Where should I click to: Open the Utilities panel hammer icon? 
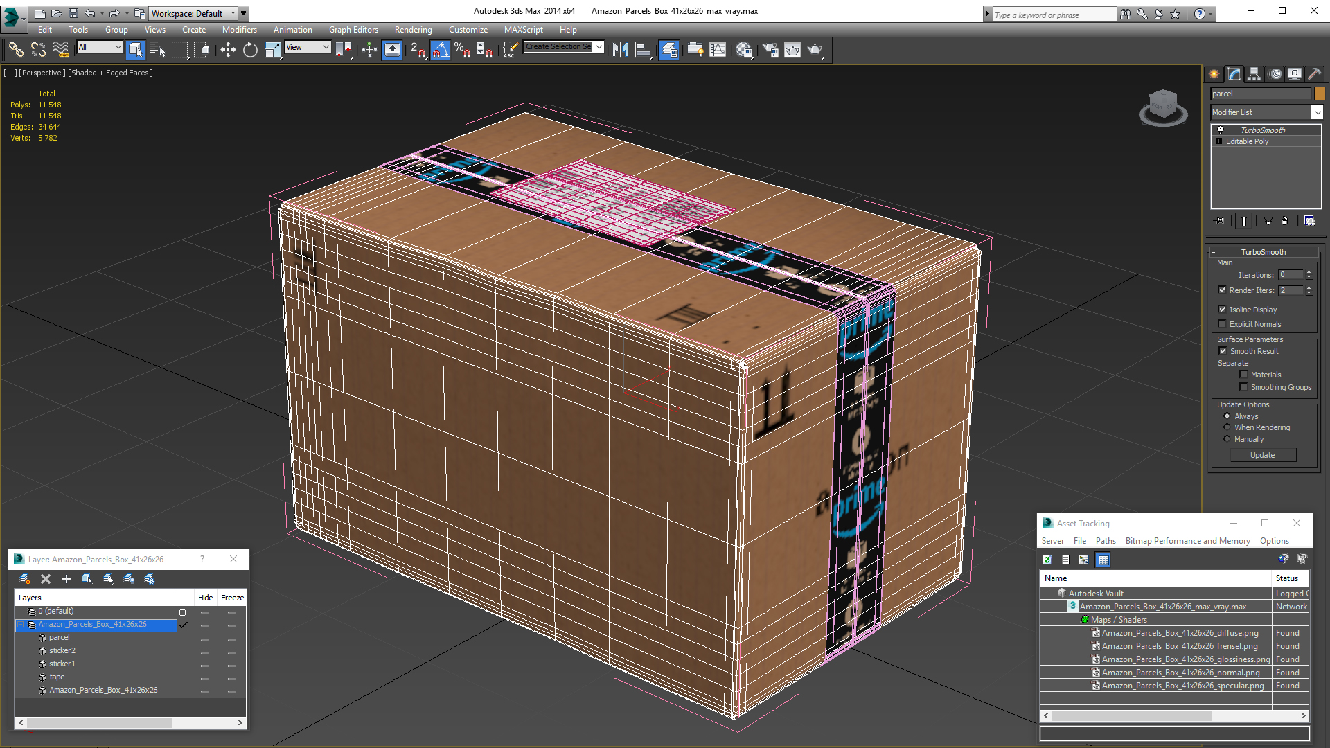[1314, 74]
